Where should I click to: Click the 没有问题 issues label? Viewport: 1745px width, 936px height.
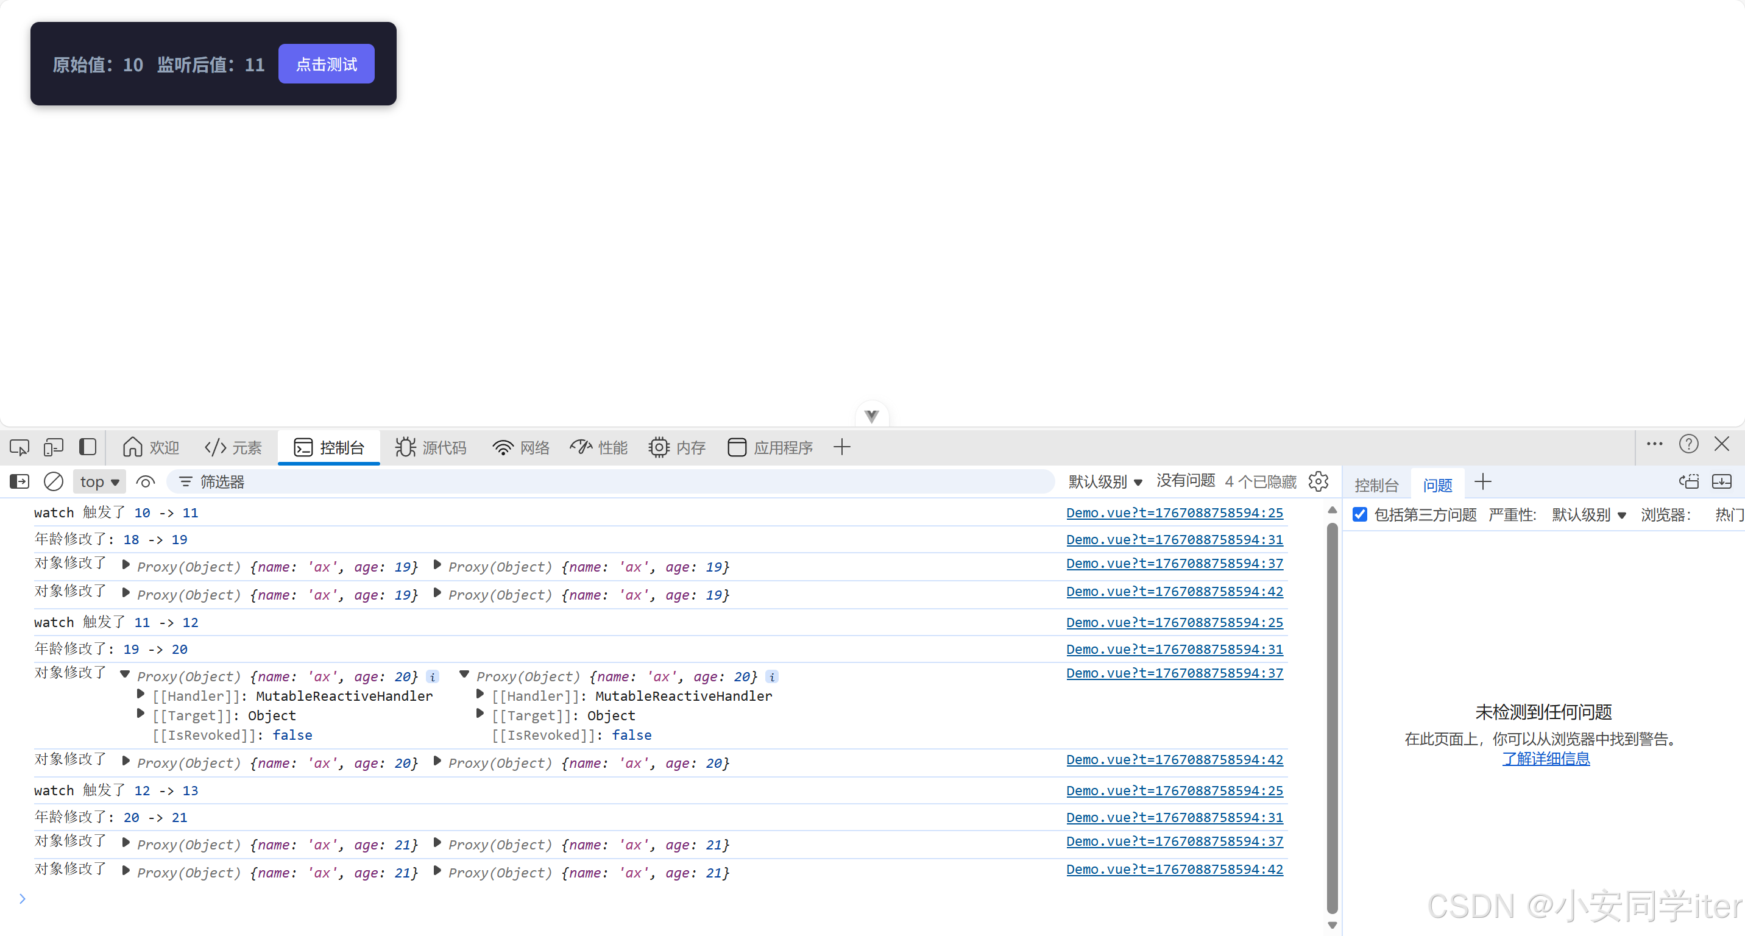(x=1186, y=480)
